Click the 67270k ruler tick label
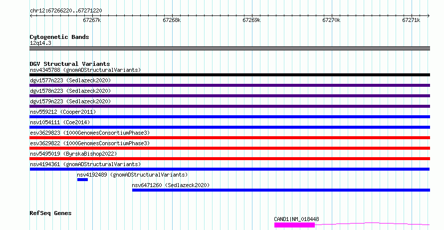 (x=331, y=20)
